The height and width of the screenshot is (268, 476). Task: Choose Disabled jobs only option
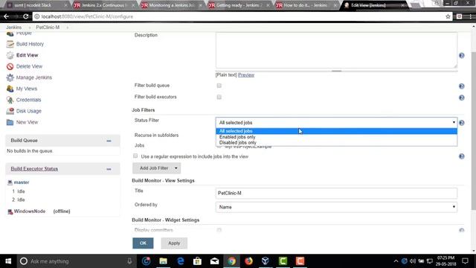pyautogui.click(x=336, y=142)
